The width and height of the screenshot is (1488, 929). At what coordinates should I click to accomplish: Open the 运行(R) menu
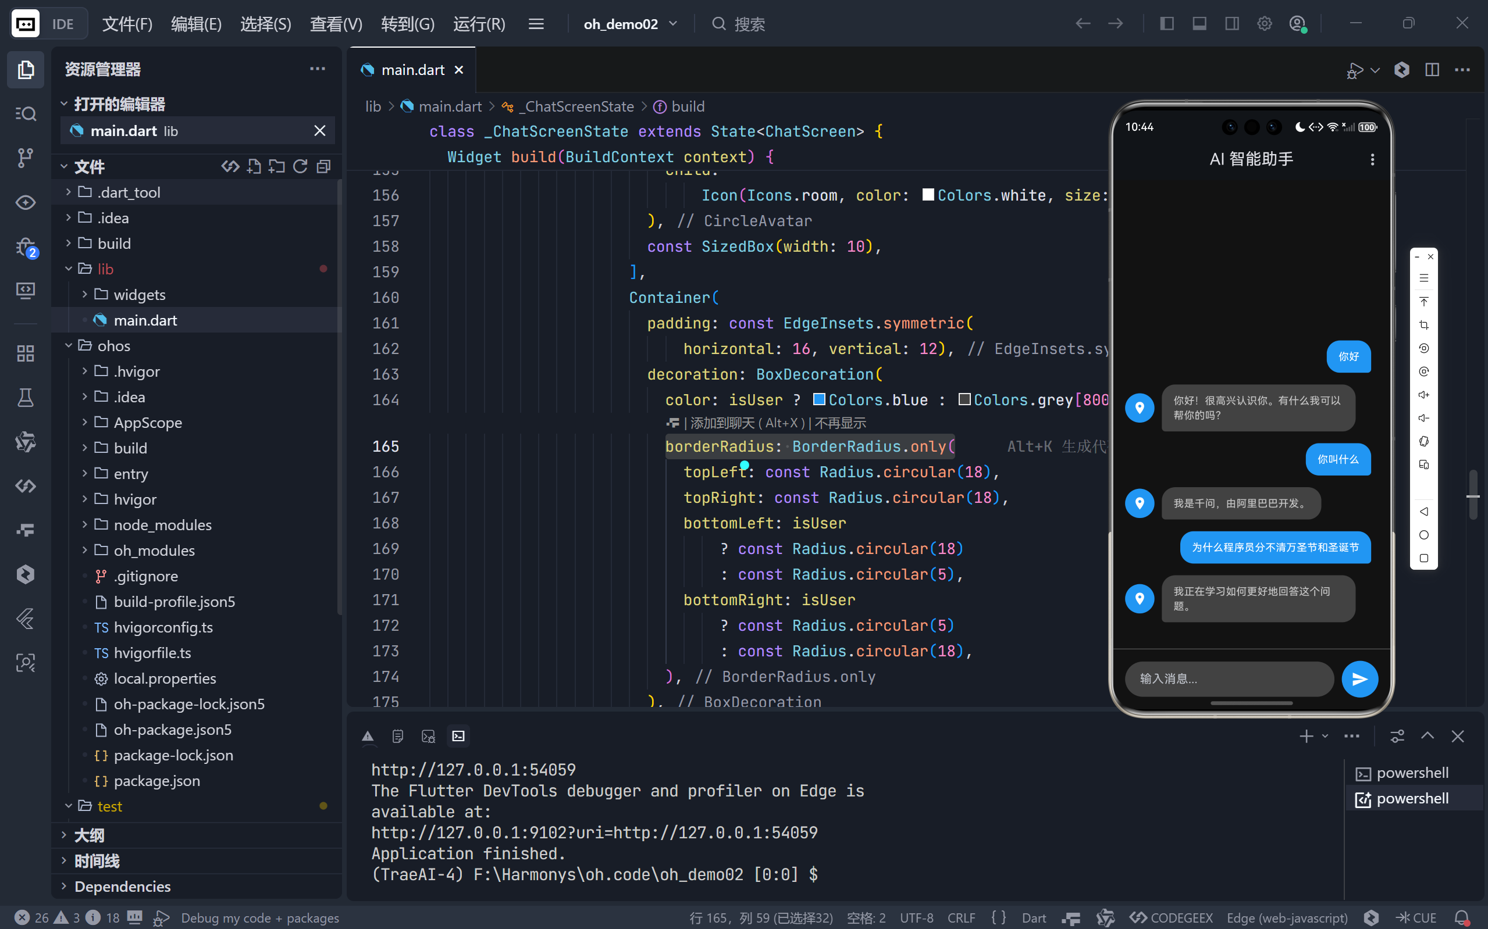pos(479,24)
